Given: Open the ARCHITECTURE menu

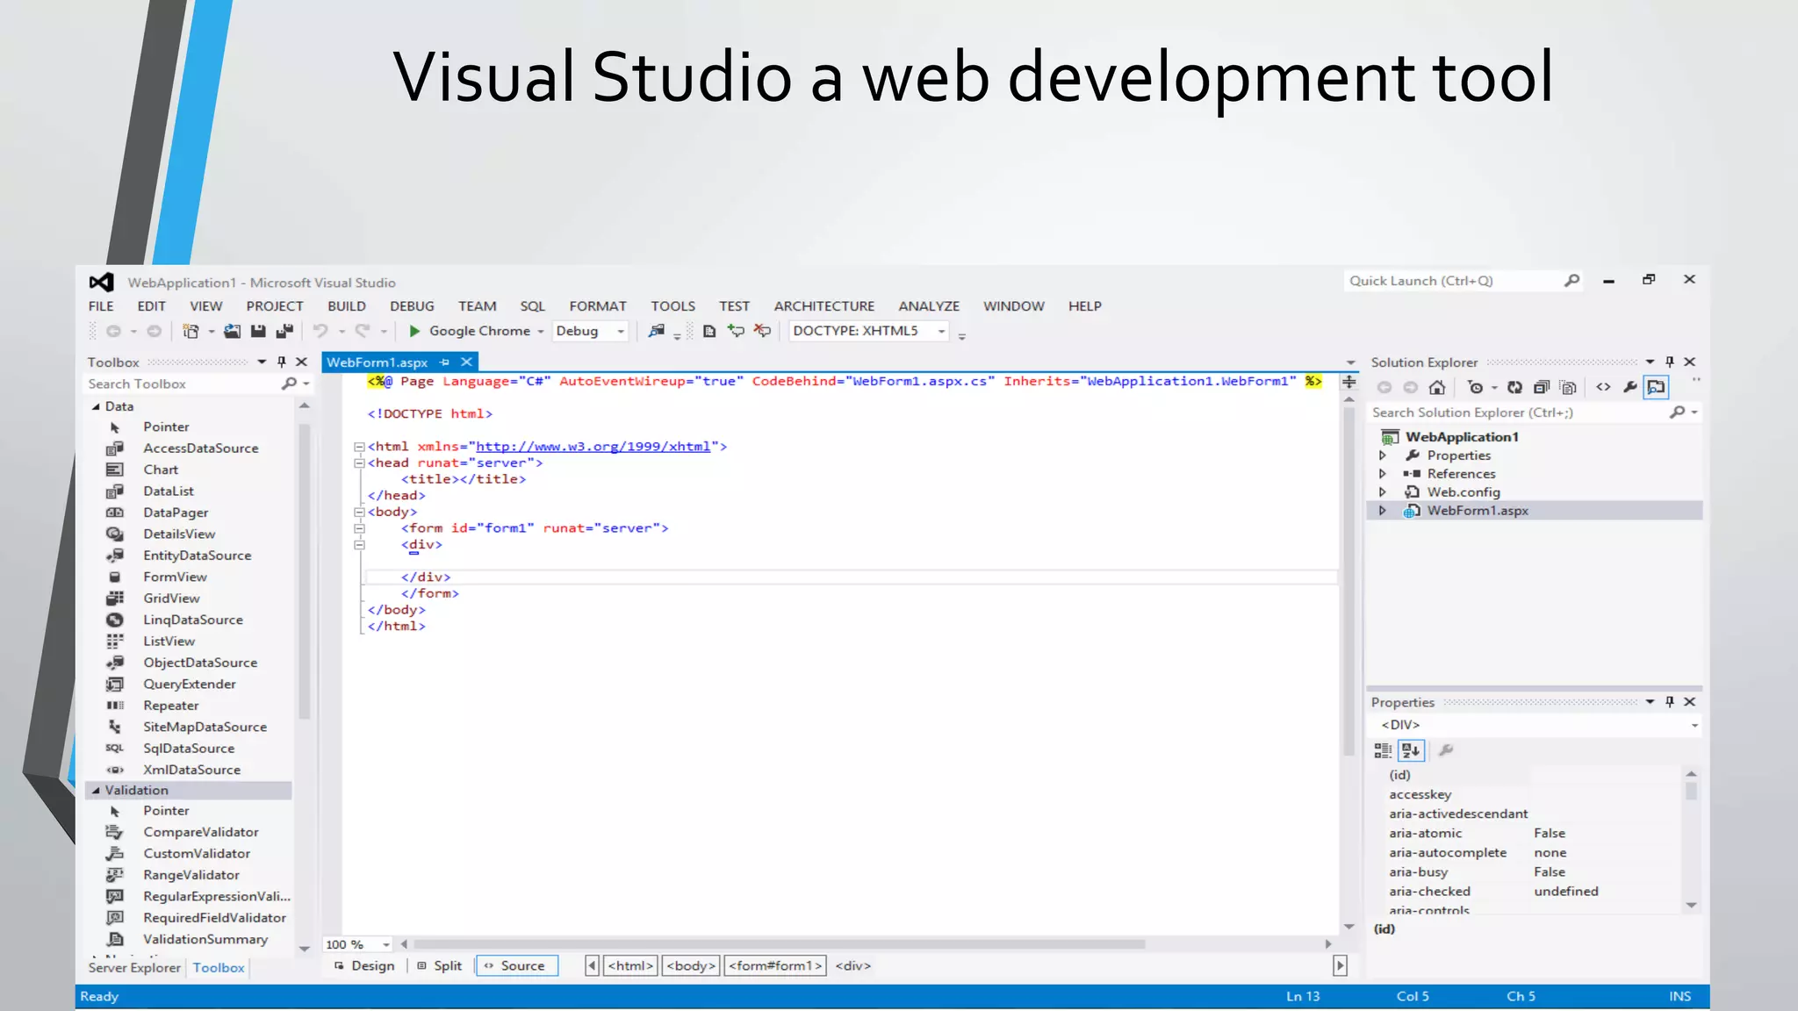Looking at the screenshot, I should pyautogui.click(x=823, y=306).
